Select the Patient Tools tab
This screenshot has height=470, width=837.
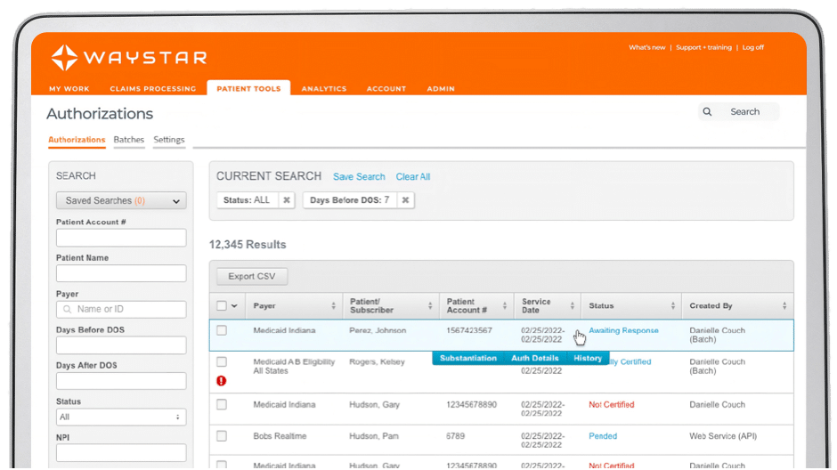pos(248,88)
